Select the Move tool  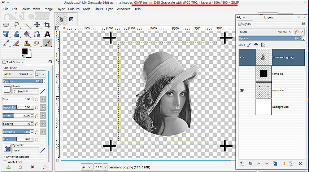pyautogui.click(x=37, y=25)
